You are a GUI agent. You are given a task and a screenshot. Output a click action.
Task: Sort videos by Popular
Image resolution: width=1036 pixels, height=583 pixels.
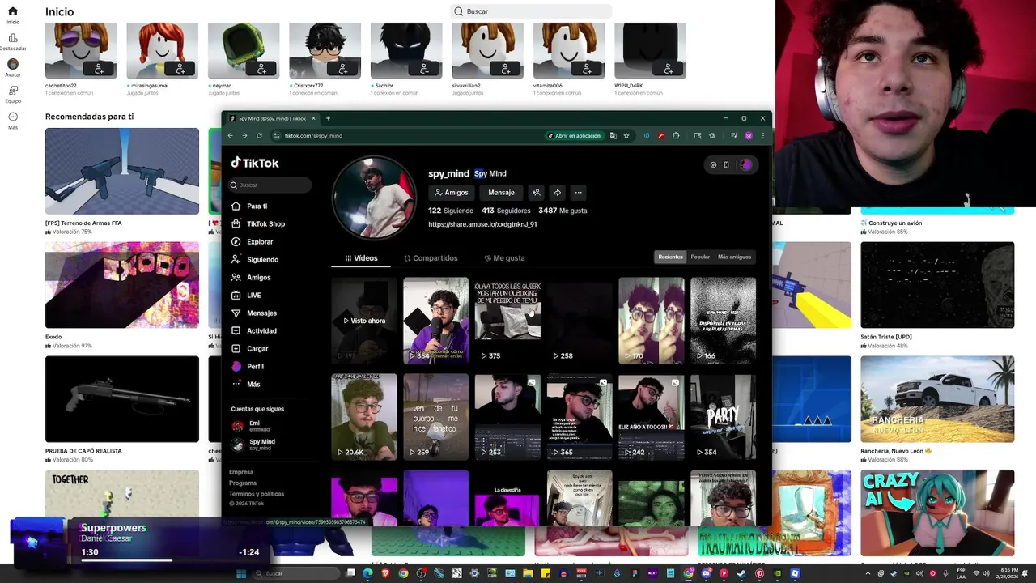700,257
